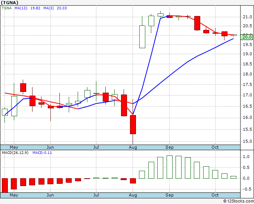
Task: Click the 19.0 price axis label
Action: 247,54
